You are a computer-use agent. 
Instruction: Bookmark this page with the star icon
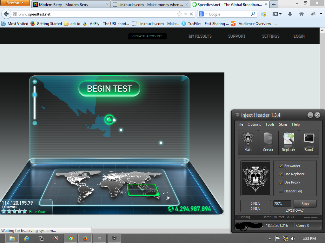pos(180,14)
